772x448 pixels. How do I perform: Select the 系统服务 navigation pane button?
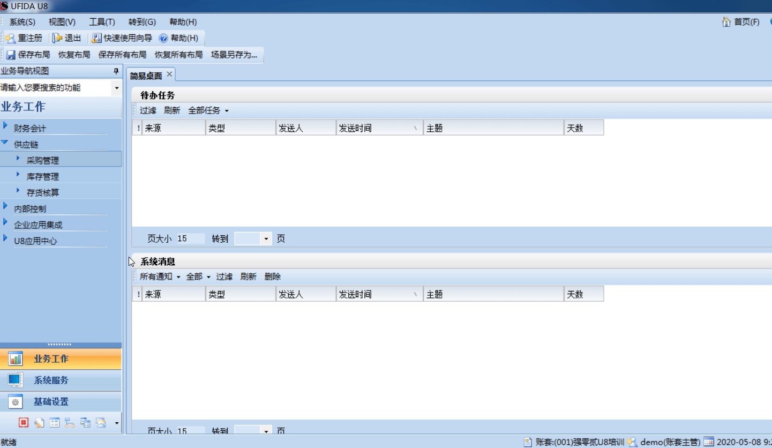pos(61,380)
